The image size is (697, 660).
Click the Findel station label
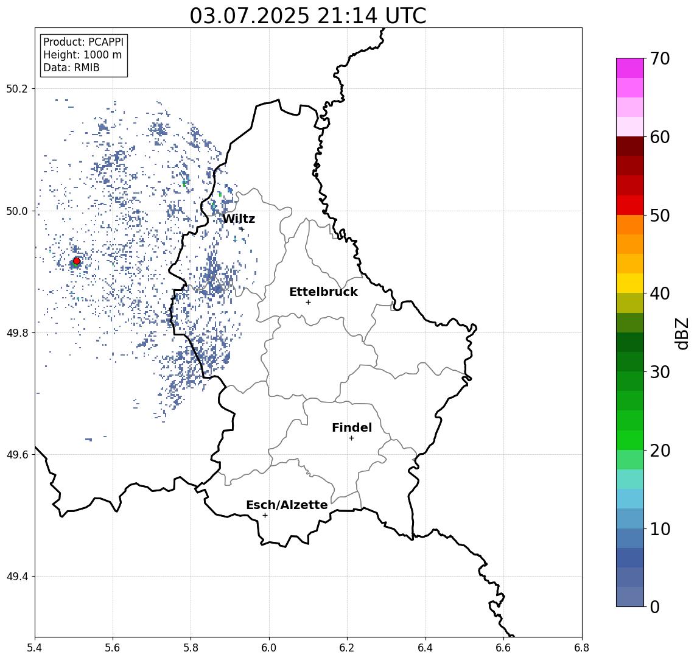click(x=352, y=427)
